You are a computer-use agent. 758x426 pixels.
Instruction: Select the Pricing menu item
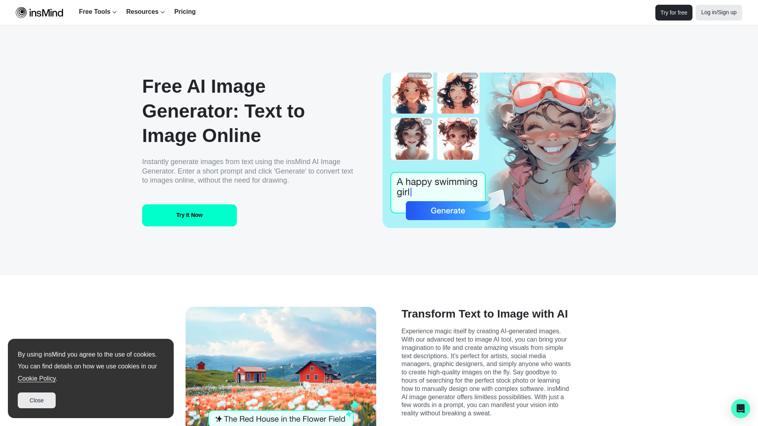pos(185,11)
